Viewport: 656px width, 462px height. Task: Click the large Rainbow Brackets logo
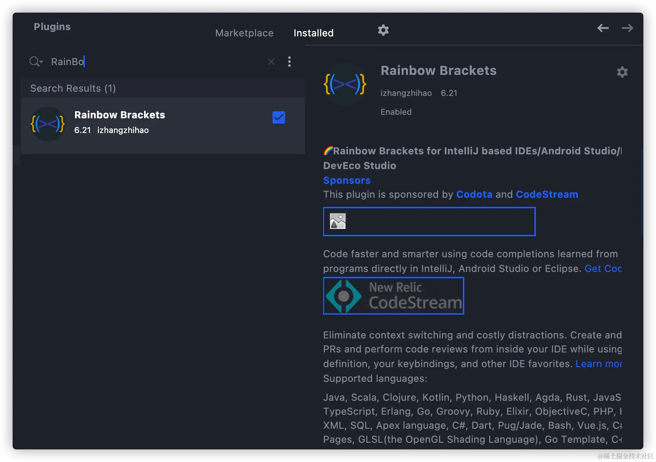click(345, 84)
